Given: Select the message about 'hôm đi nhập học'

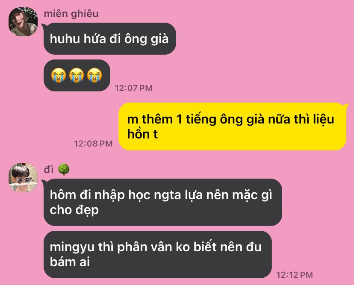Looking at the screenshot, I should click(163, 202).
